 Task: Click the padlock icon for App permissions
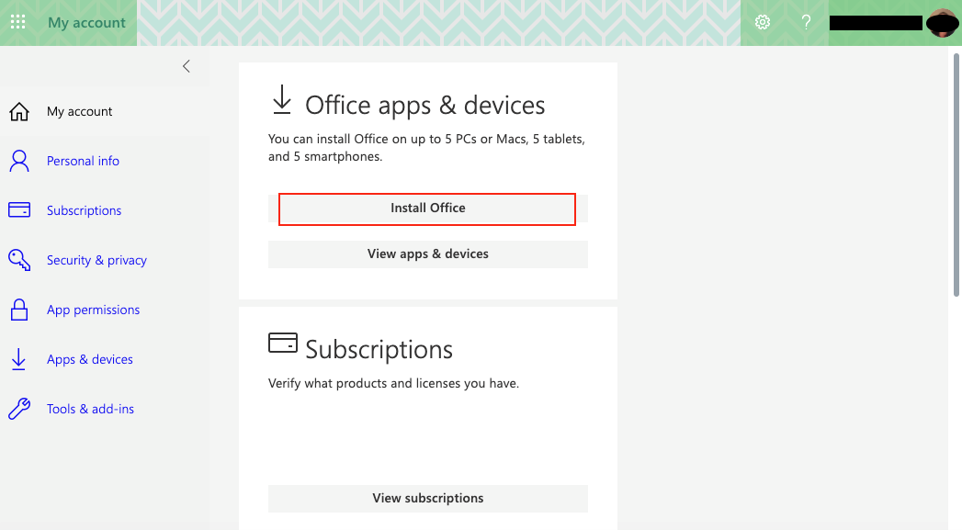19,310
